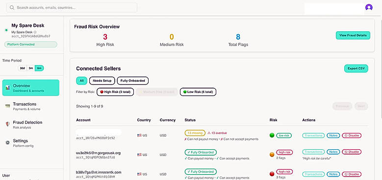Open Transactions for acct_1Rf26vPN08UP3t92
Screen dimensions: 382x180
[x=313, y=135]
